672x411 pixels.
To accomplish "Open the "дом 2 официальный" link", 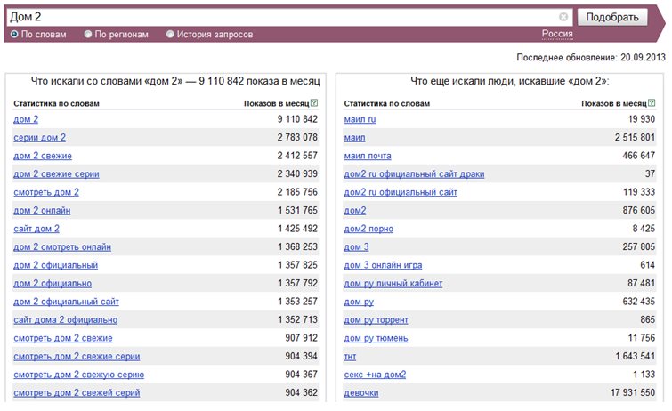I will click(56, 265).
